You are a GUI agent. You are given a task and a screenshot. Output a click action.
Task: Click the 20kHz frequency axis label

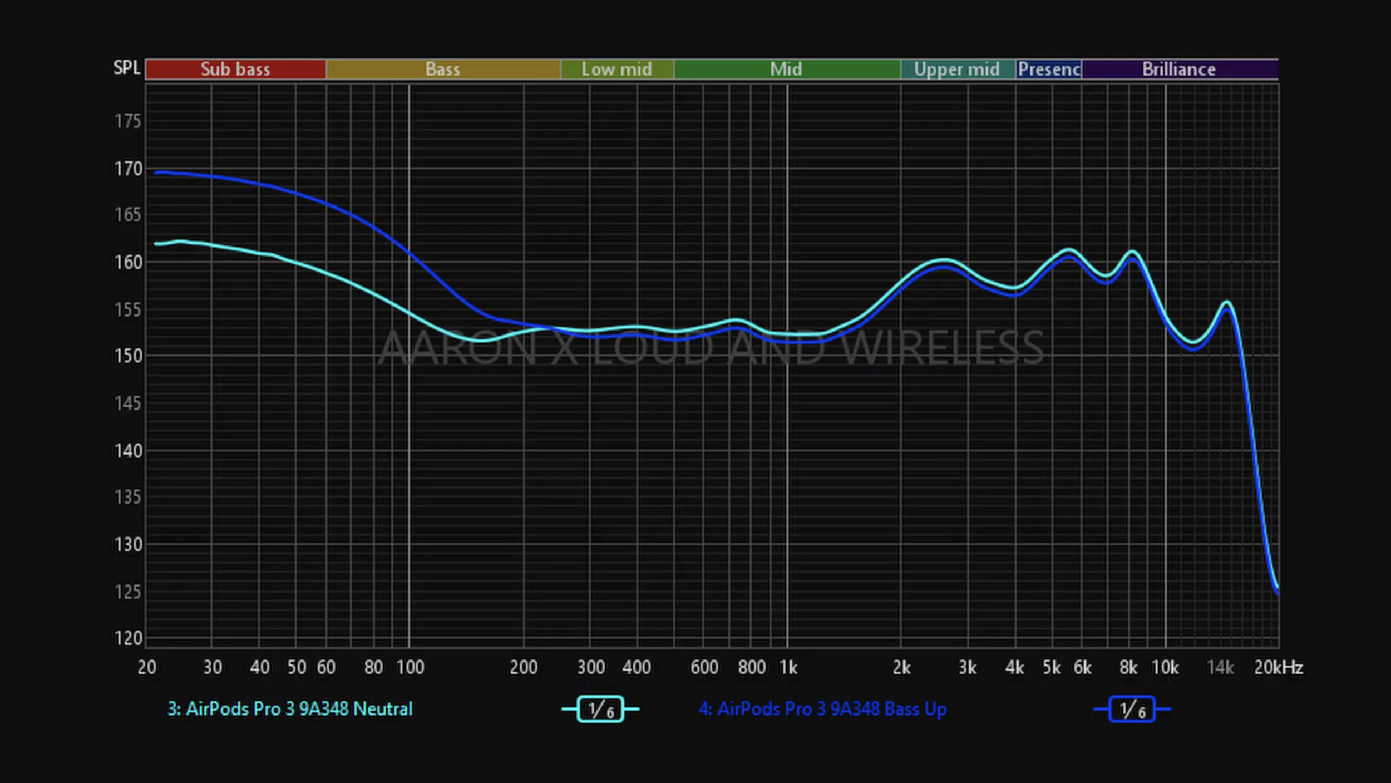coord(1279,667)
